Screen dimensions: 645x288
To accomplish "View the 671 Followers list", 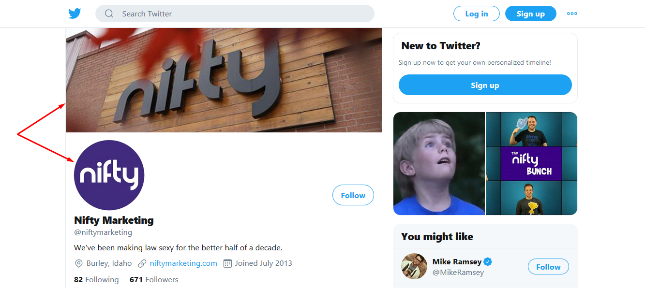I will click(154, 280).
